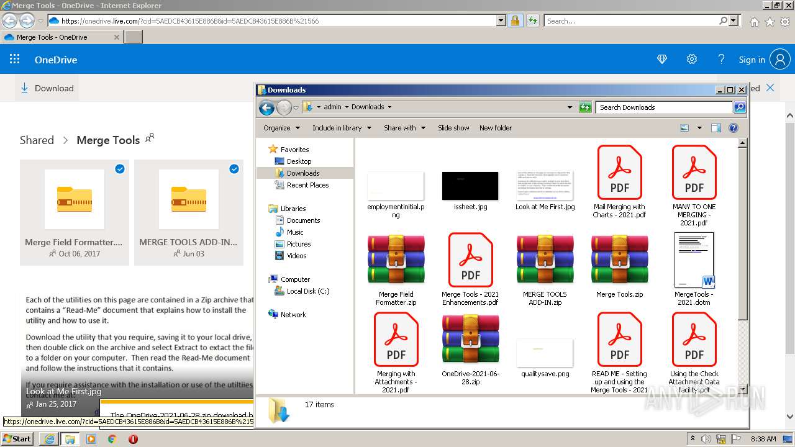This screenshot has width=795, height=447.
Task: Select MANY TO ONE MERGING - 2021.pdf
Action: pos(694,173)
